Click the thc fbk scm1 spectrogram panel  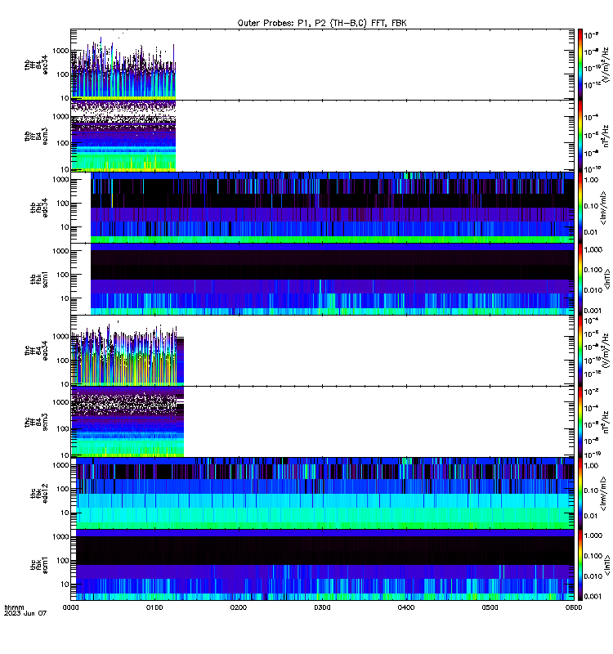pos(324,565)
